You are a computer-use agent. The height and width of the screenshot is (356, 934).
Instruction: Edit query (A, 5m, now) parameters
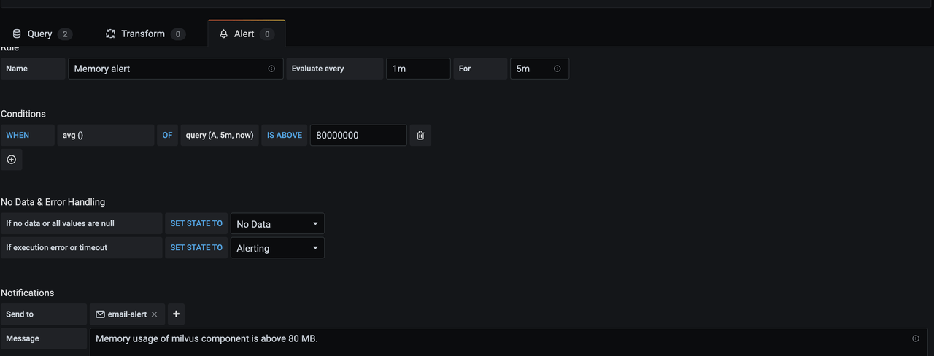point(220,136)
